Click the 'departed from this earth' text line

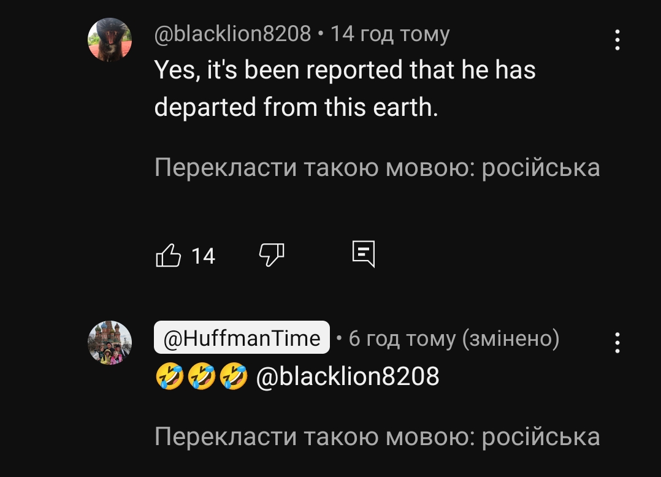296,107
